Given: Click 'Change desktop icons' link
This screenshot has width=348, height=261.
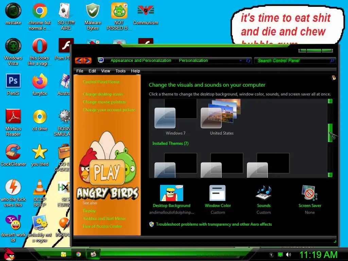Looking at the screenshot, I should 103,94.
